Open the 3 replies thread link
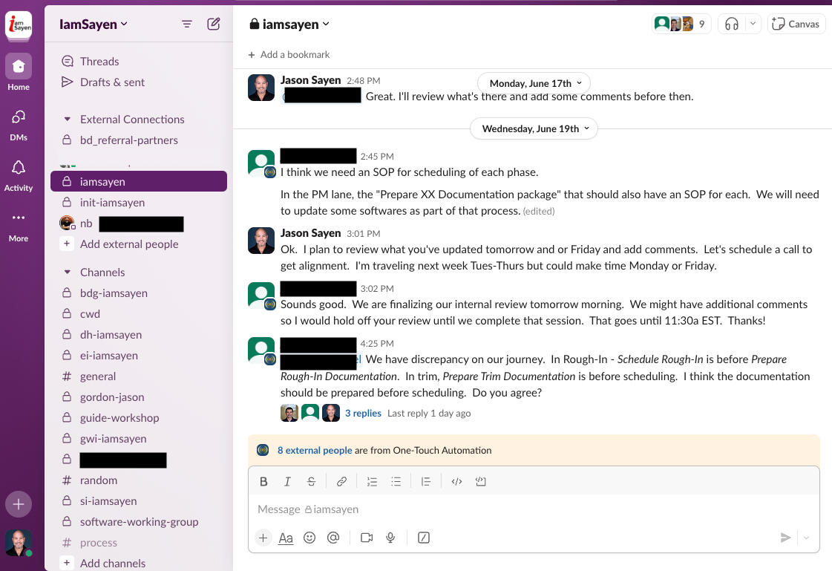This screenshot has width=832, height=571. (x=363, y=413)
